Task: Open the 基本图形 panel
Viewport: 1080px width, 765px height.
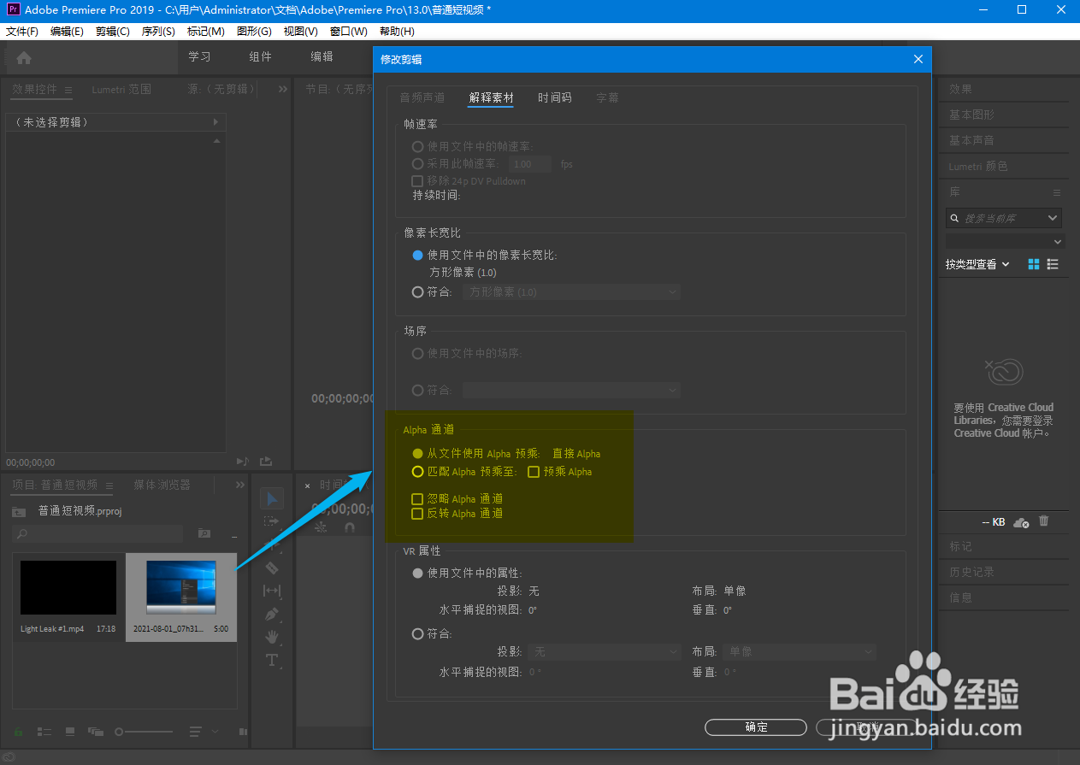Action: coord(971,115)
